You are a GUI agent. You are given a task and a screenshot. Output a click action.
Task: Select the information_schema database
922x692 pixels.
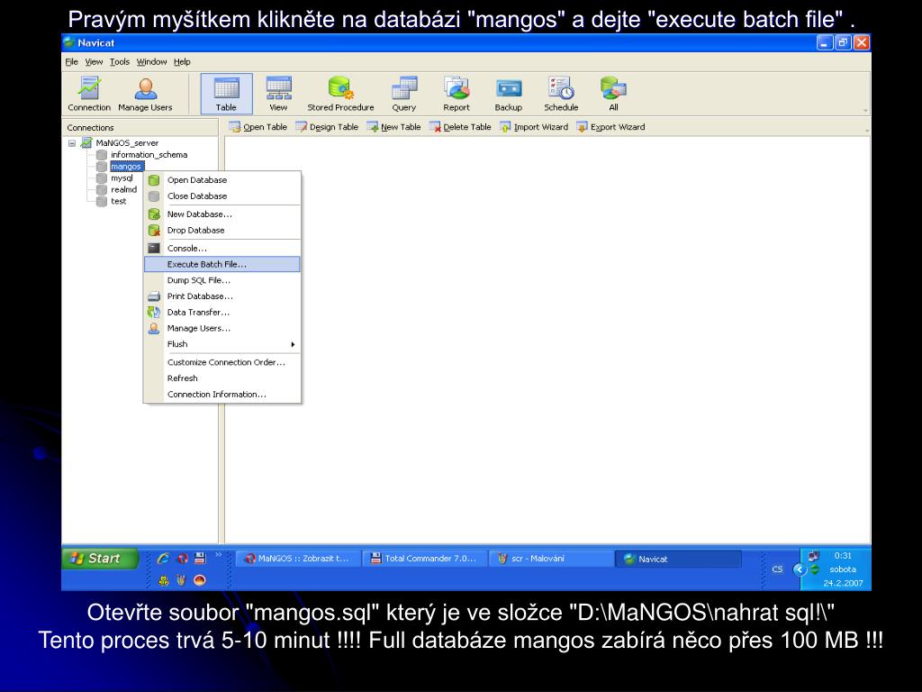coord(149,155)
